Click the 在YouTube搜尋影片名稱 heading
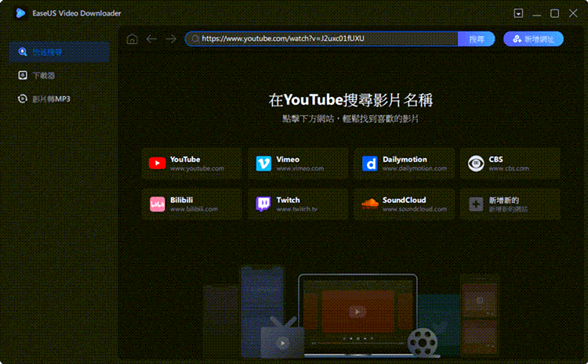588x364 pixels. pyautogui.click(x=350, y=100)
